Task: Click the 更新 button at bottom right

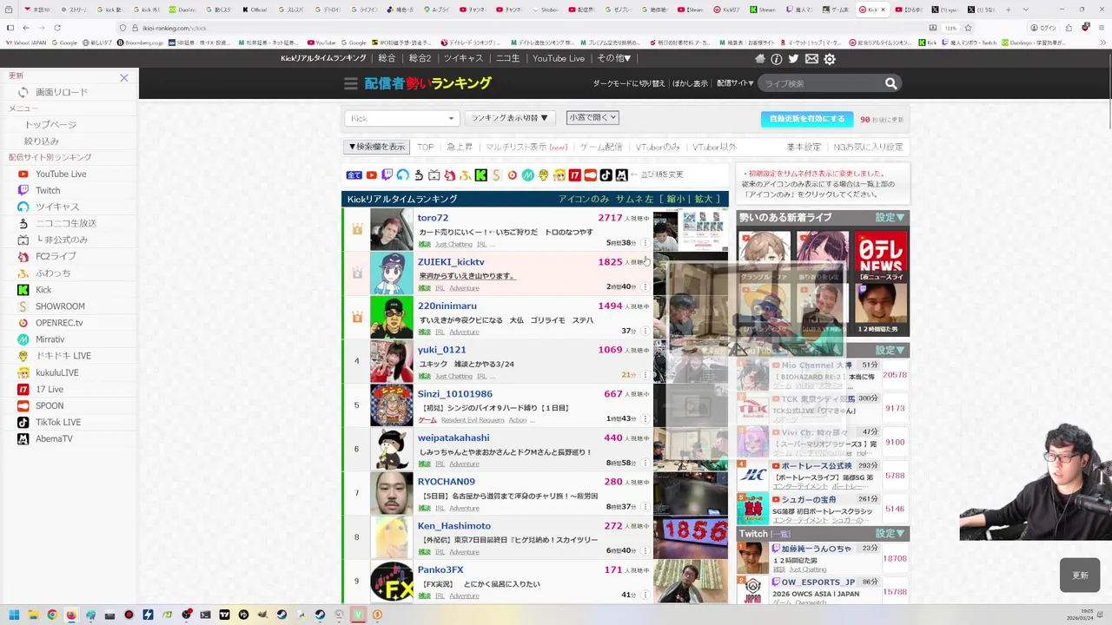Action: 1080,576
